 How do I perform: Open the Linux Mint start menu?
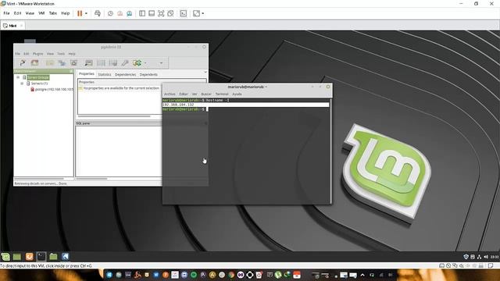(x=5, y=257)
